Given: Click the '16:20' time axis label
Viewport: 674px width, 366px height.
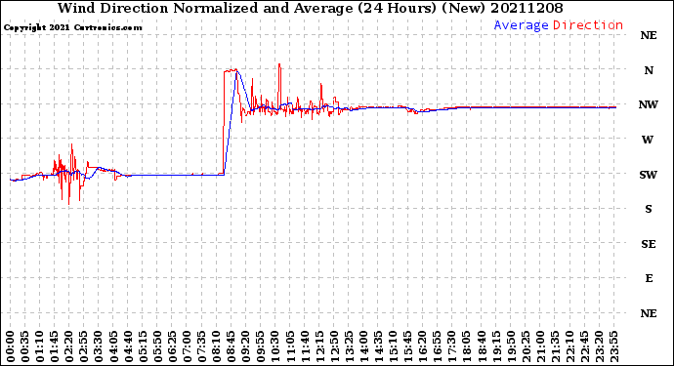Looking at the screenshot, I should click(x=422, y=346).
